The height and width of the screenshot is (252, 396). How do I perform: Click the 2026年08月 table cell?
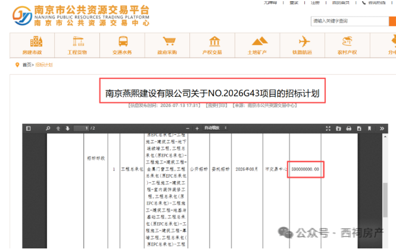click(x=247, y=169)
